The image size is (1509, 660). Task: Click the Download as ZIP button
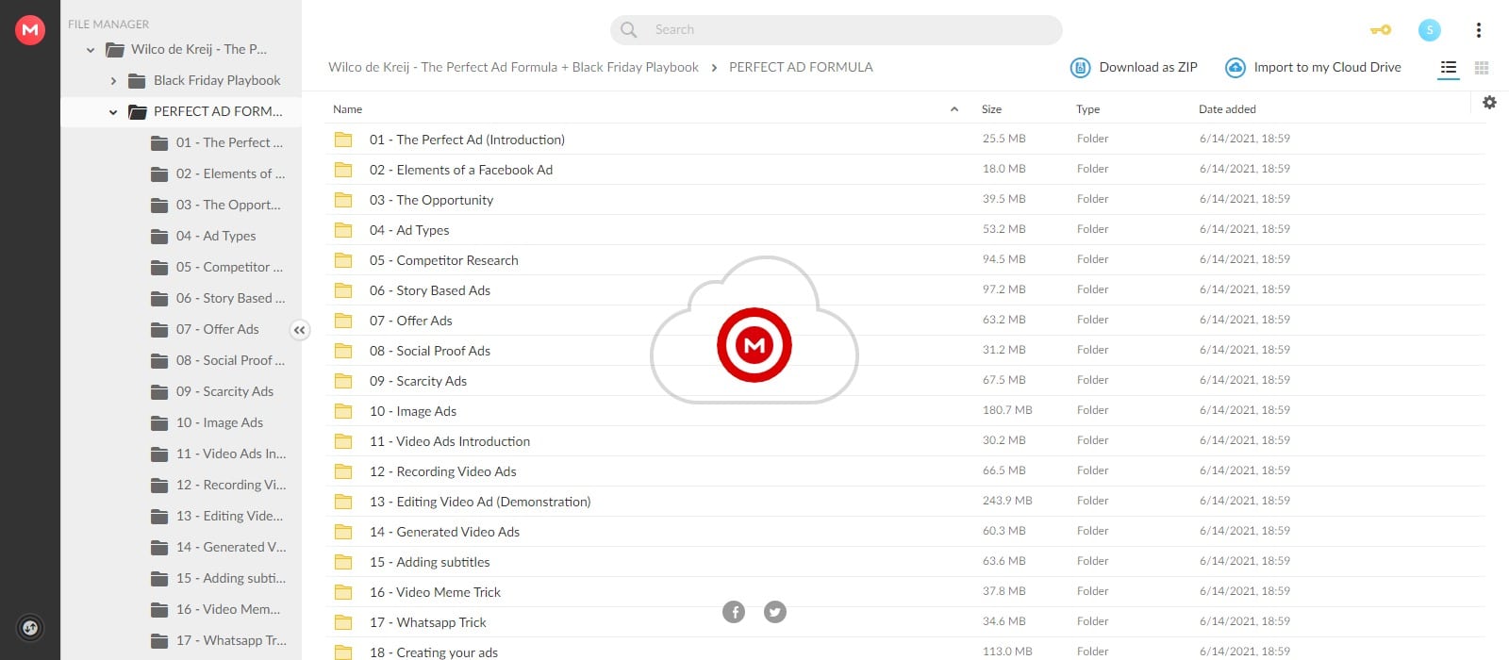click(x=1134, y=68)
